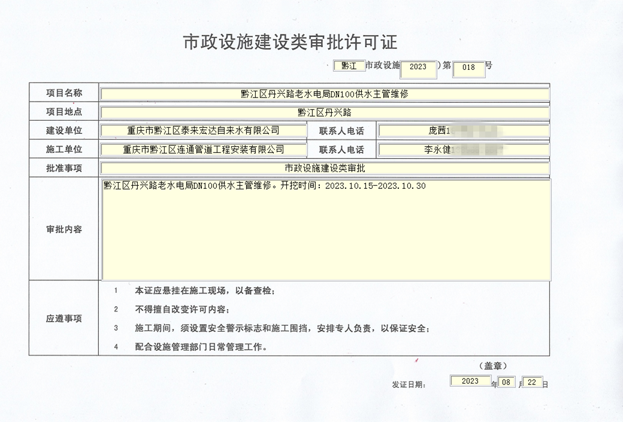Screen dimensions: 623x422
Task: Click the permit serial number field 018
Action: click(x=469, y=69)
